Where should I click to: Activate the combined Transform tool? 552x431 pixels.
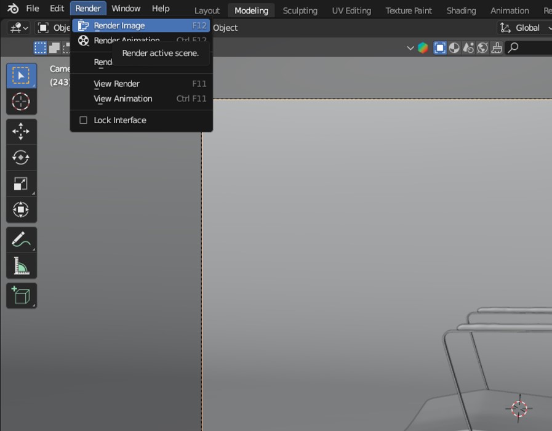(x=21, y=210)
